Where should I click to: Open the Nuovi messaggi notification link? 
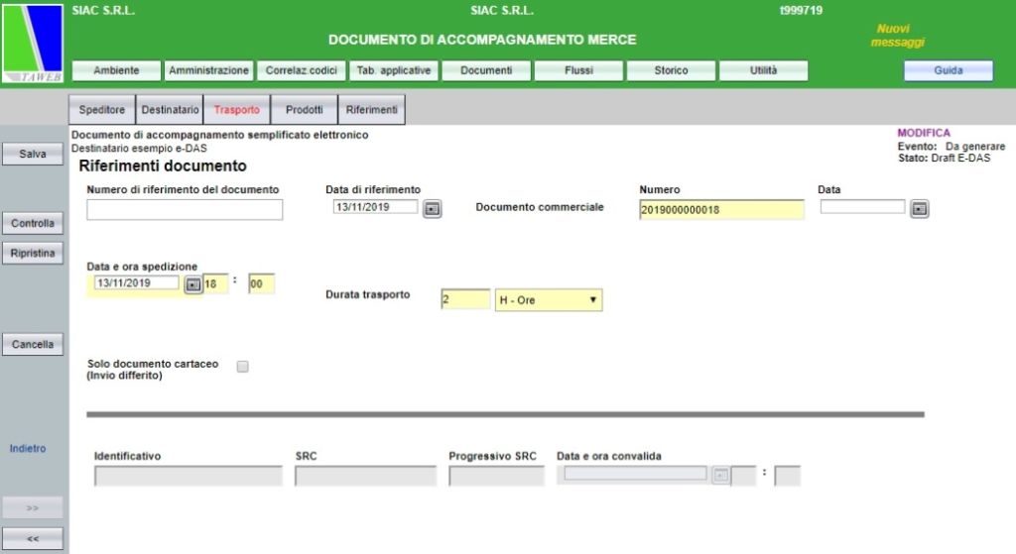pos(897,36)
